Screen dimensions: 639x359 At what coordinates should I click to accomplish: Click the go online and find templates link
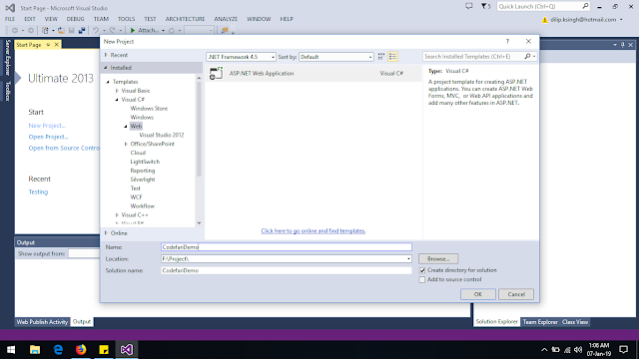314,230
